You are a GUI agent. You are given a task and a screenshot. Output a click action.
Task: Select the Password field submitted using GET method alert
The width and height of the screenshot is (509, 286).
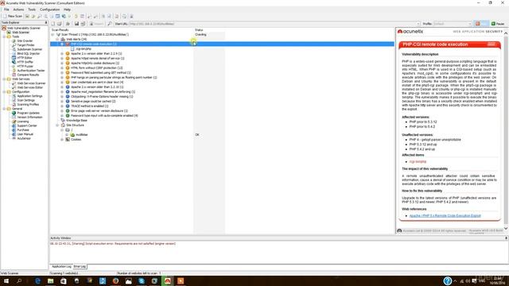tap(101, 72)
